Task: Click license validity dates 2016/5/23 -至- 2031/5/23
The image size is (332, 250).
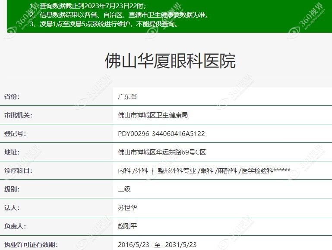Action: point(157,245)
